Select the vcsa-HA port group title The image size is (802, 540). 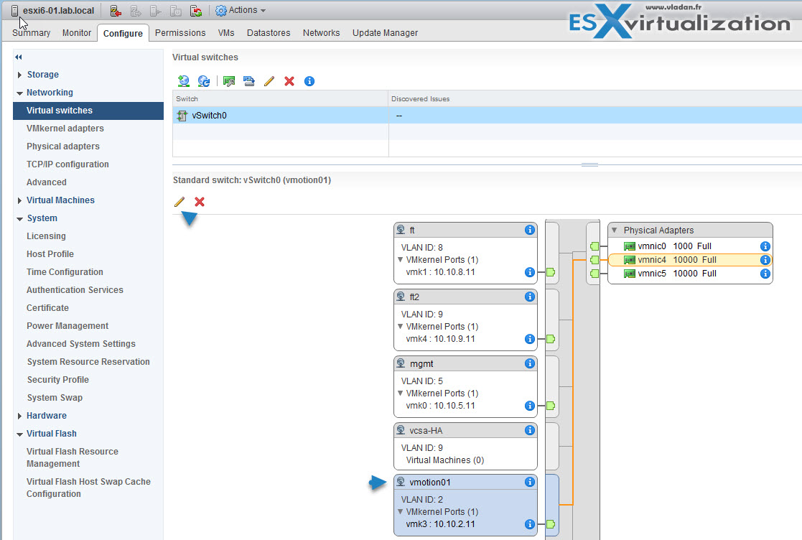tap(426, 431)
